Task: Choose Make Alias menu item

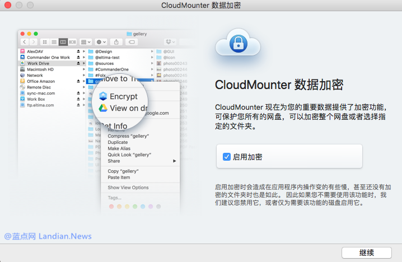Action: 119,148
